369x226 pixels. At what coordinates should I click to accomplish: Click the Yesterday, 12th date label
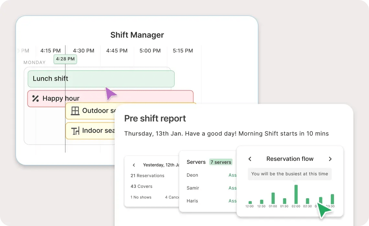coord(161,165)
